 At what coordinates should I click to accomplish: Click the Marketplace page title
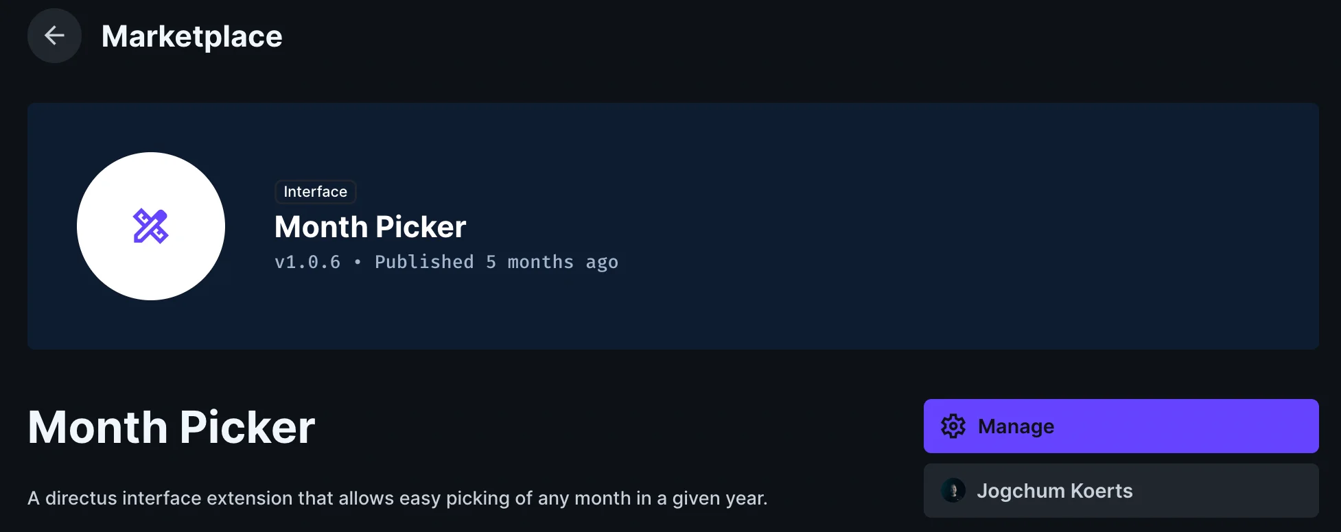[191, 36]
